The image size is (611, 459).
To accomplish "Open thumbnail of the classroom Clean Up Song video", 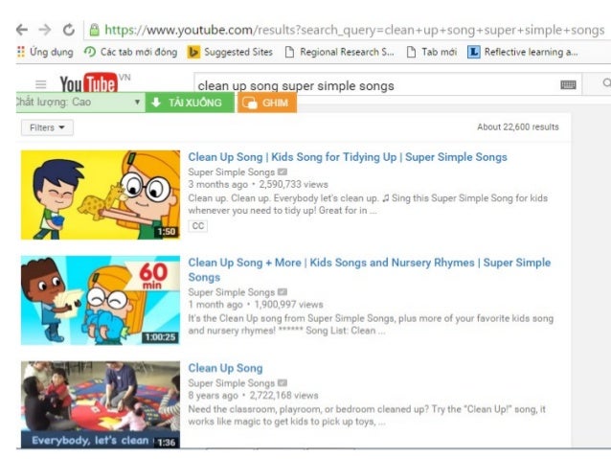I will click(x=101, y=404).
